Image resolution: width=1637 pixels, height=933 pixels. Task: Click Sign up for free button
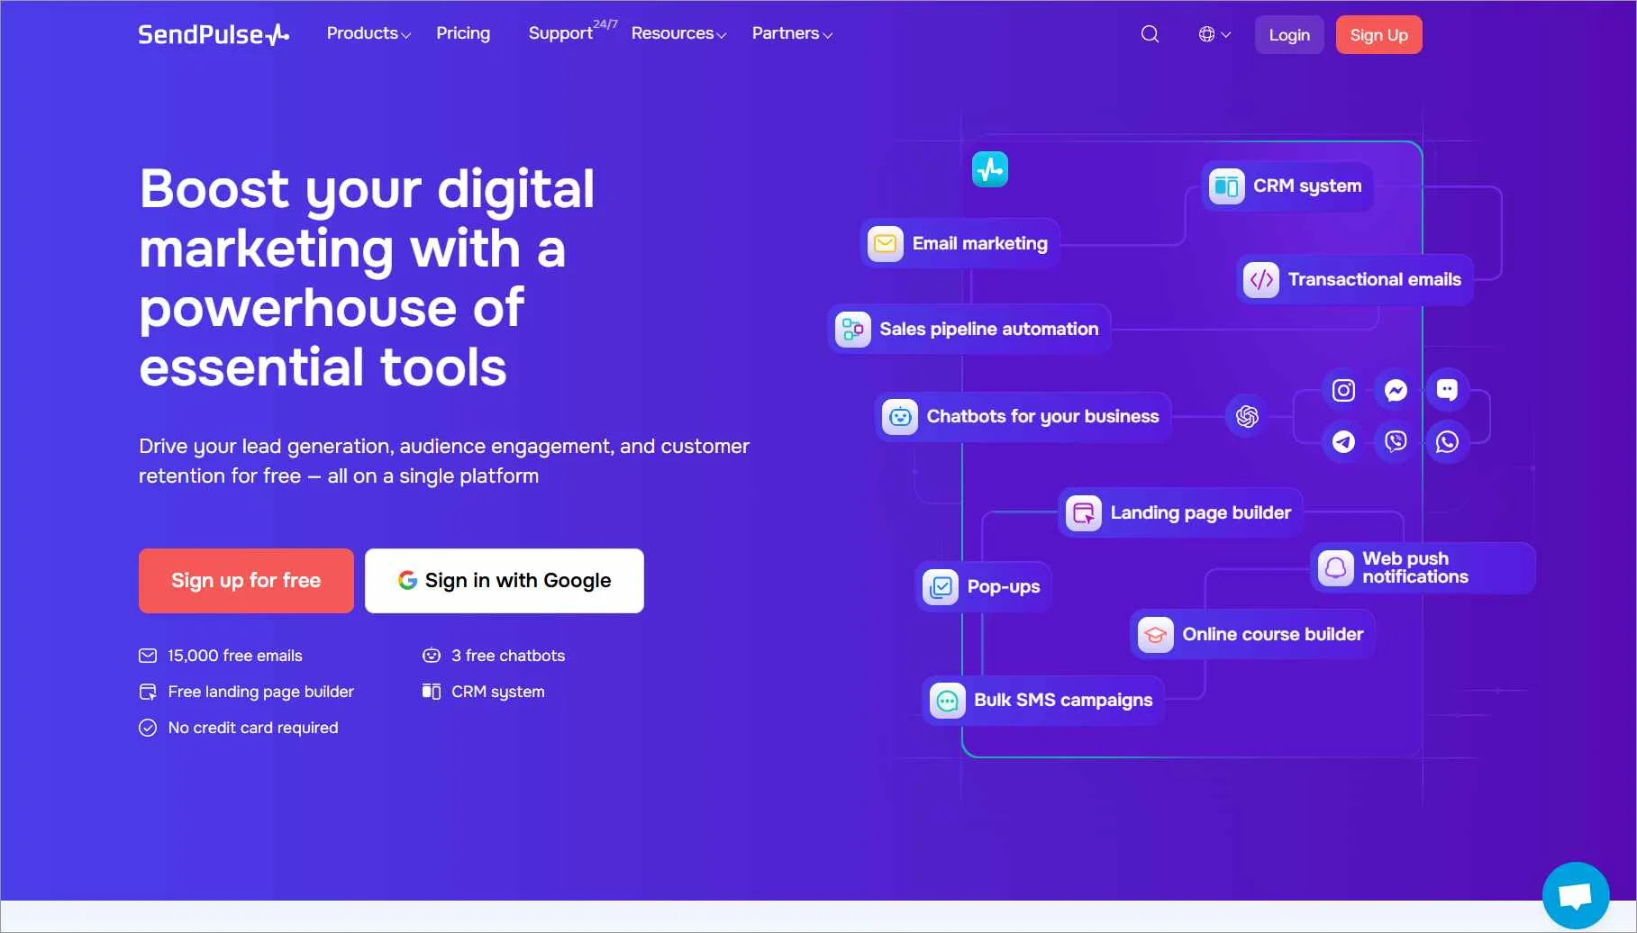point(246,581)
